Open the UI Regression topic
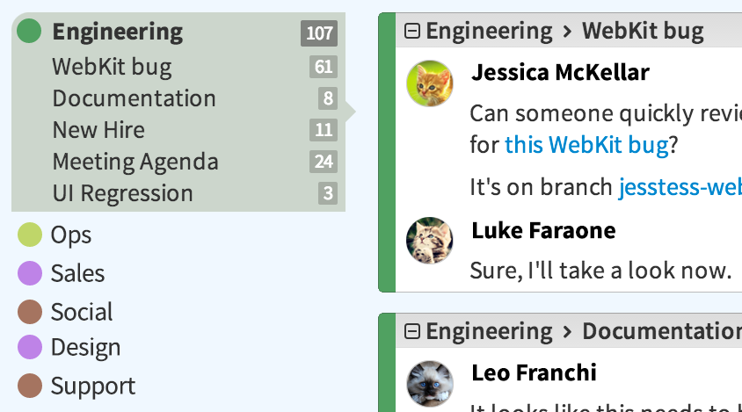 point(122,193)
